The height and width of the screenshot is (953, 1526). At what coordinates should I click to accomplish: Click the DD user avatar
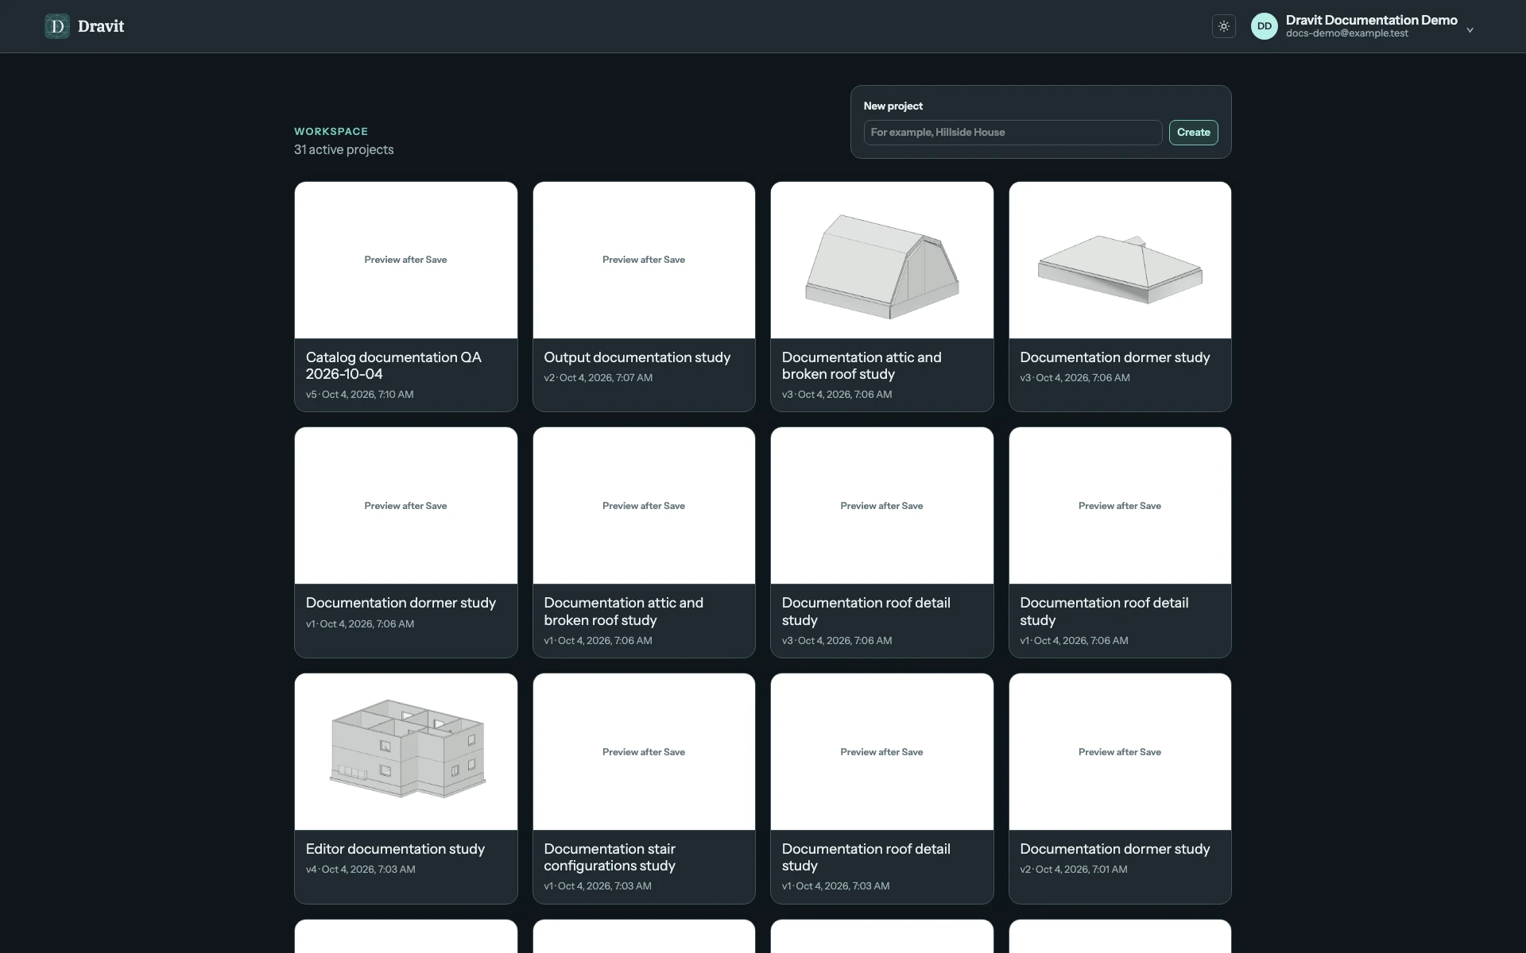pyautogui.click(x=1265, y=26)
